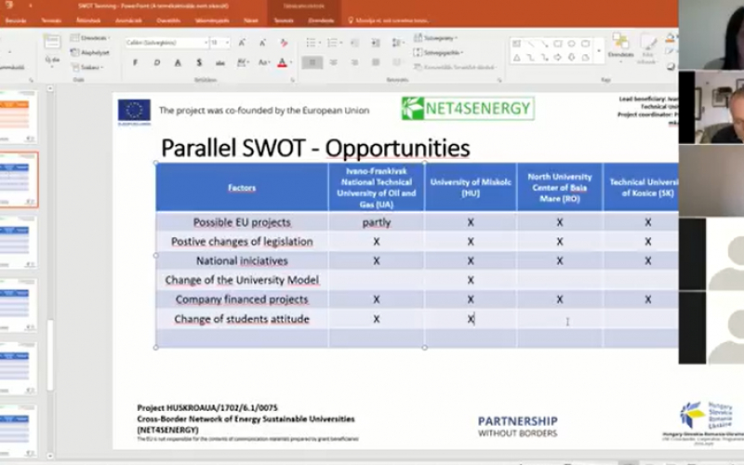The image size is (744, 465).
Task: Open the font name combo box
Action: coord(167,43)
